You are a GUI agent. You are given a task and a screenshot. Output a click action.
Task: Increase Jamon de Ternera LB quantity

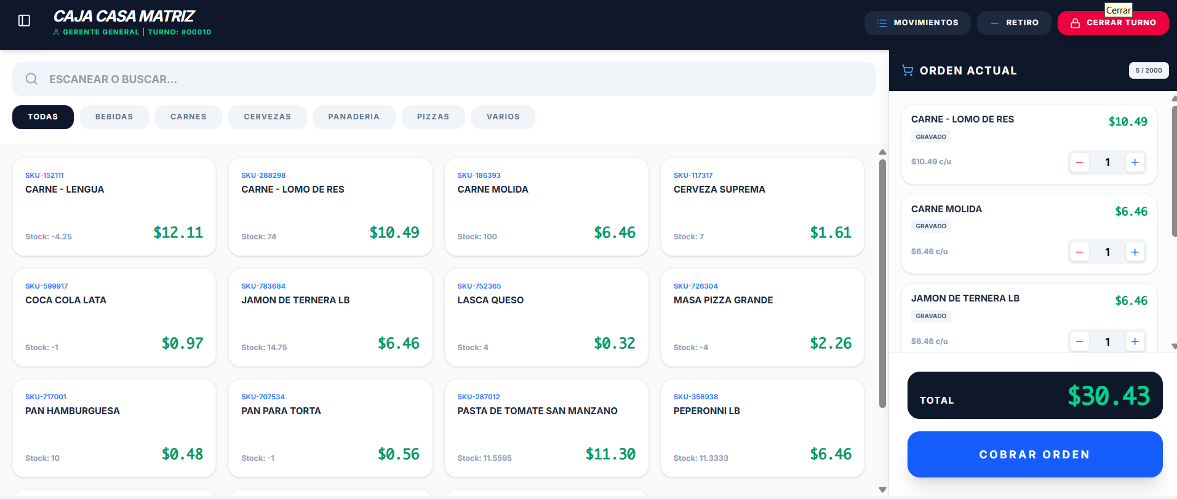click(1135, 341)
